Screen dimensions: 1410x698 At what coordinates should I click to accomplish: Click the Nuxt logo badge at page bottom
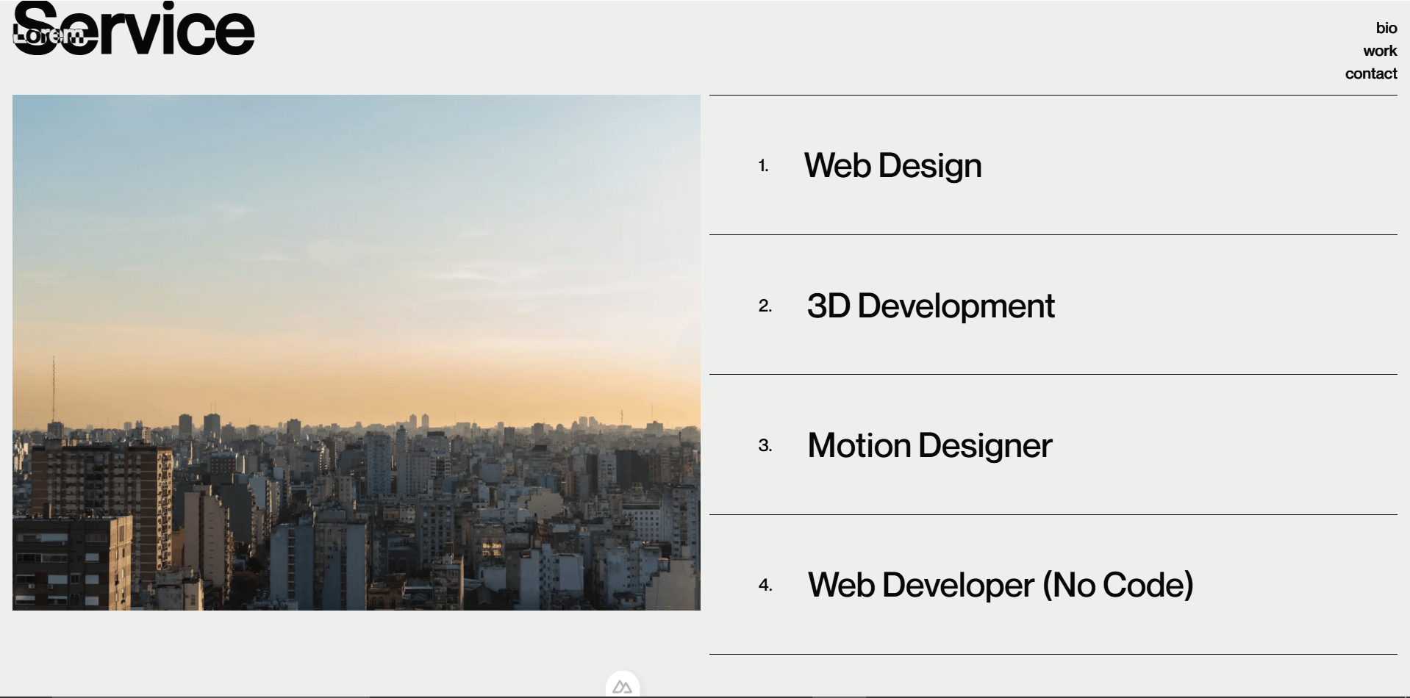point(622,686)
